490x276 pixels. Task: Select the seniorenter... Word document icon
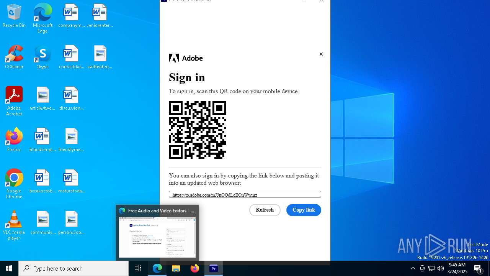click(x=100, y=16)
